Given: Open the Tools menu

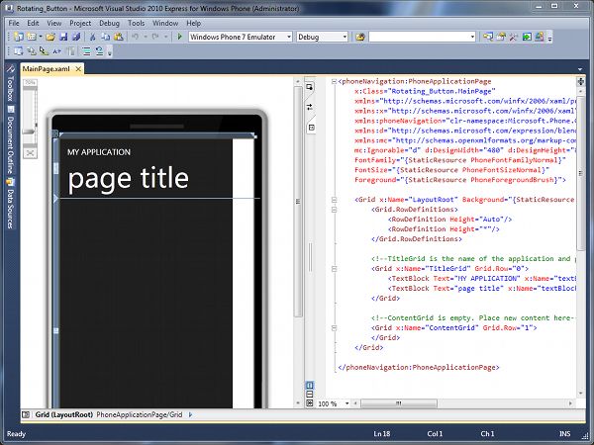Looking at the screenshot, I should coord(136,23).
